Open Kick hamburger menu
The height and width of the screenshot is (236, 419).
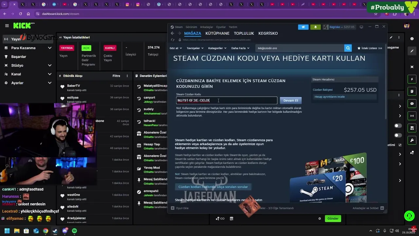click(7, 26)
